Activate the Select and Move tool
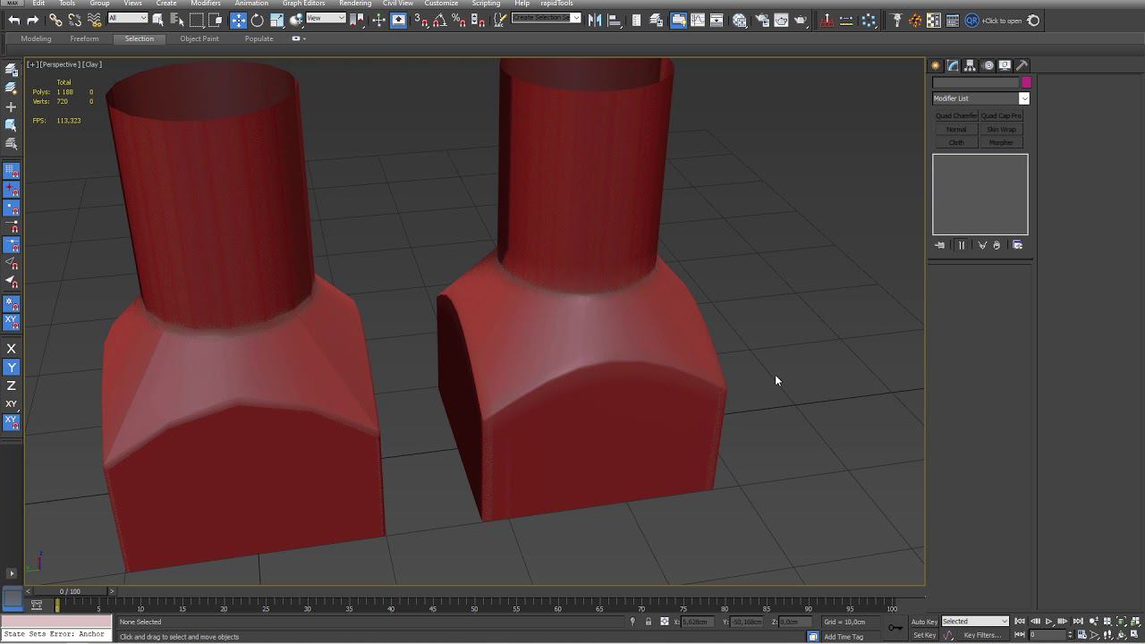Viewport: 1145px width, 644px height. [x=238, y=21]
